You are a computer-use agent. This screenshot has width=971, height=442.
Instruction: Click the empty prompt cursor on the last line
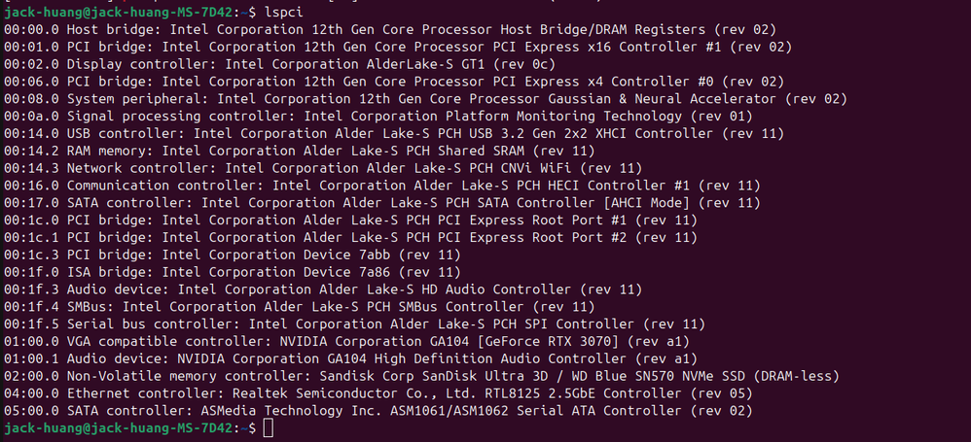[270, 428]
